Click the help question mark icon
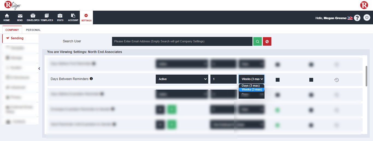Image resolution: width=373 pixels, height=141 pixels. tap(357, 18)
